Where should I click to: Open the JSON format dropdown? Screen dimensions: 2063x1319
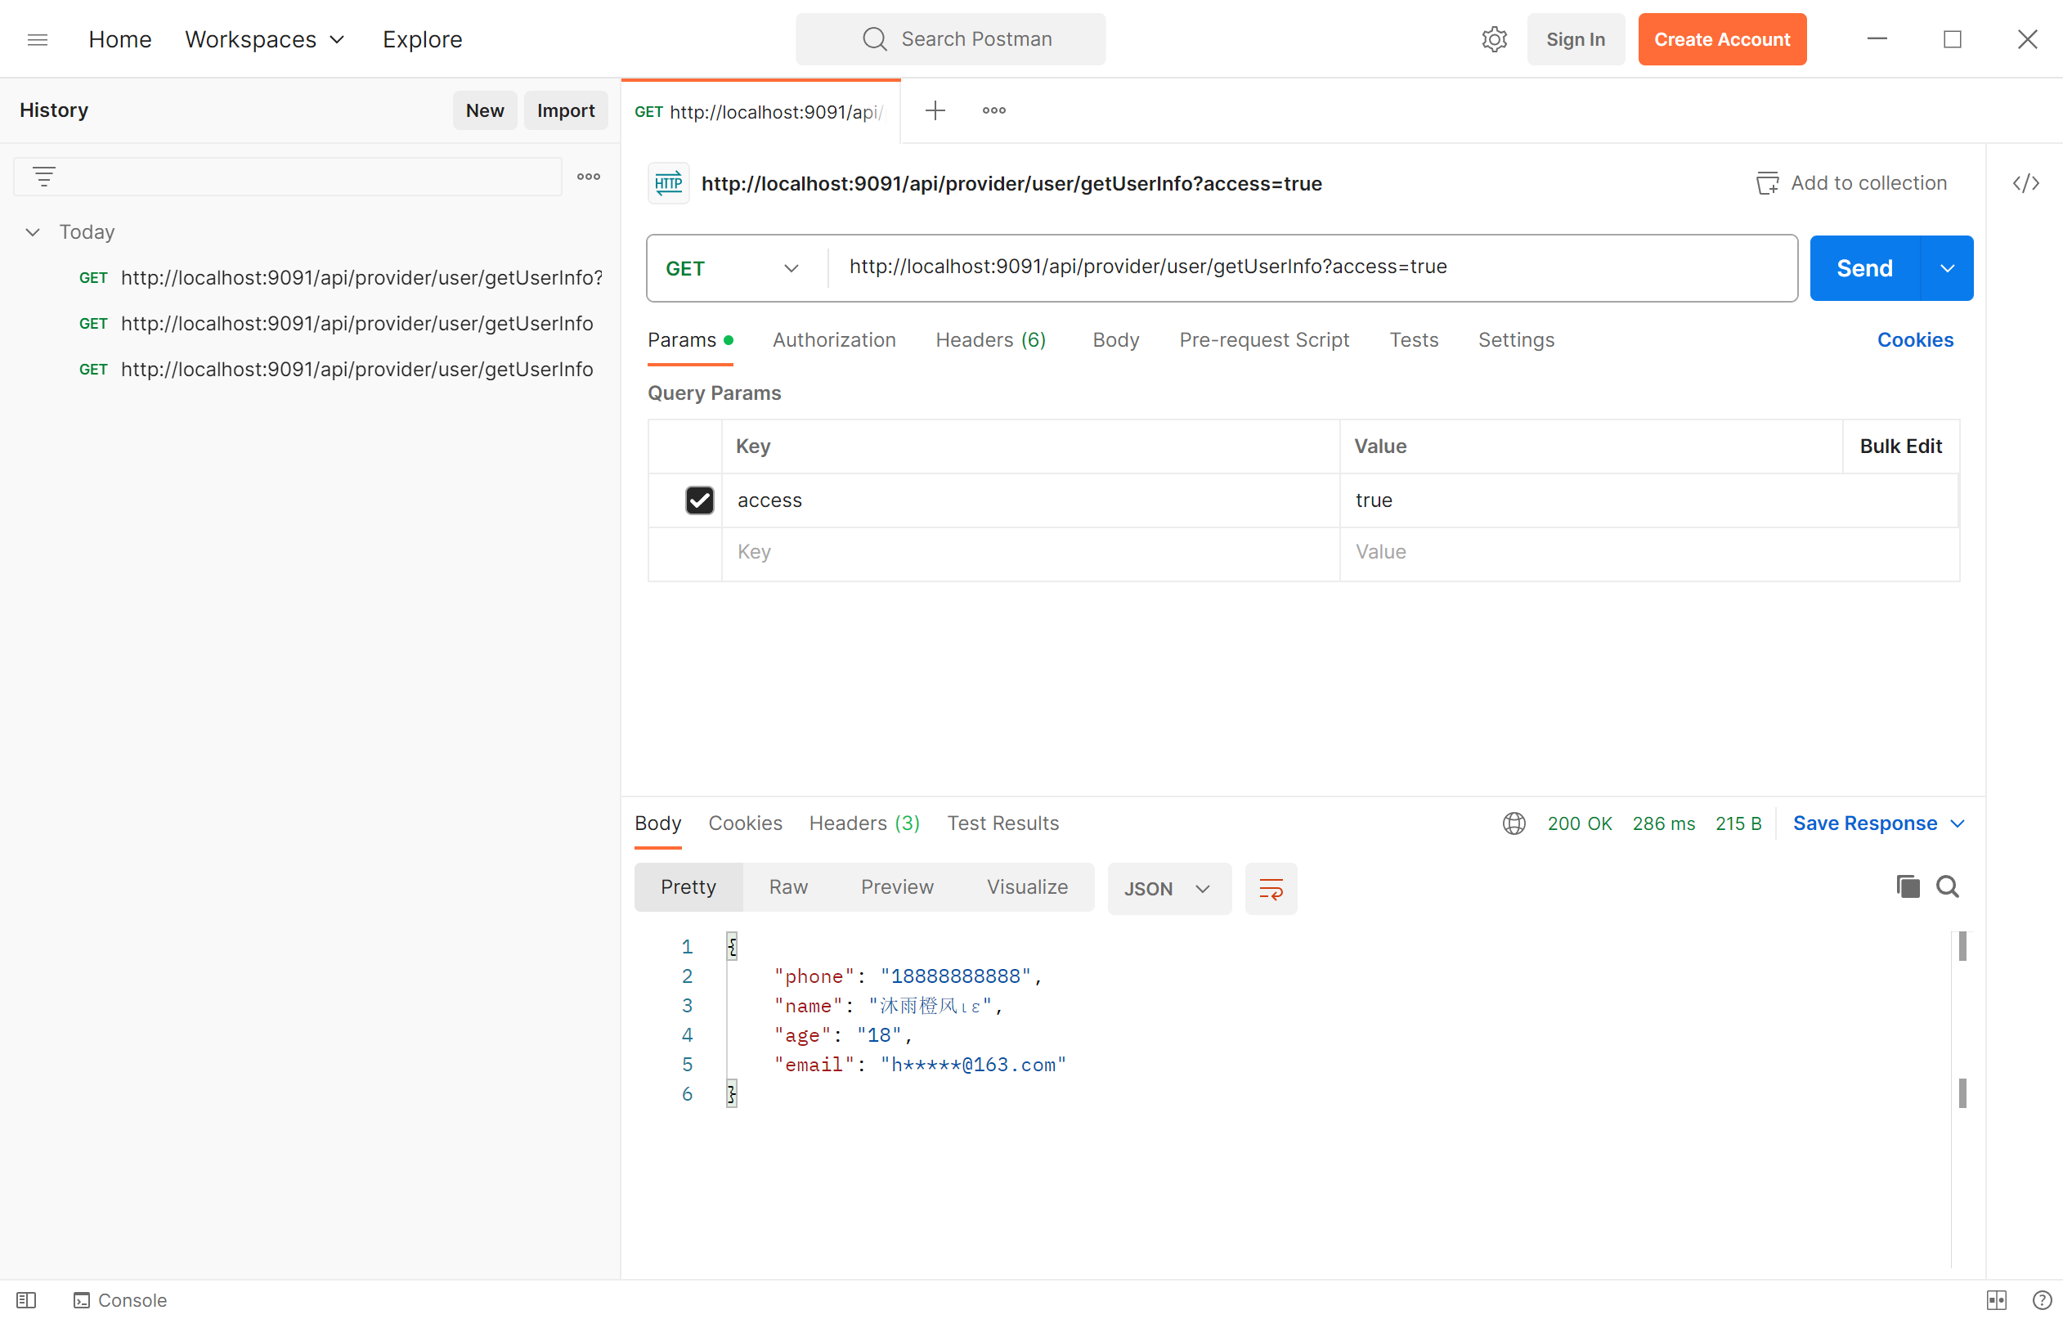[x=1168, y=889]
